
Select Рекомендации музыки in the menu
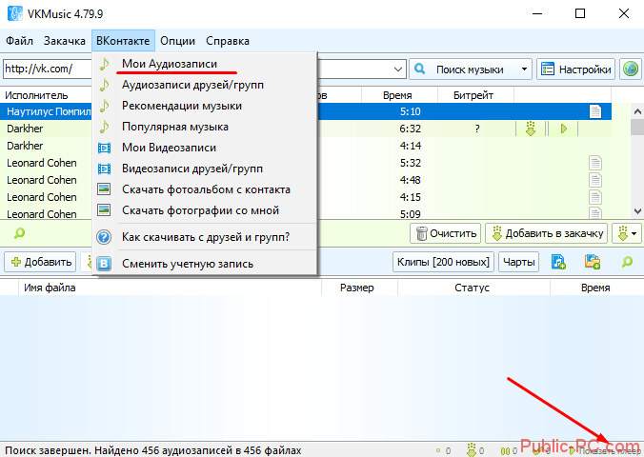(x=205, y=106)
